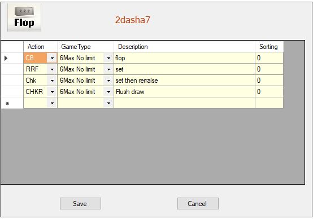Image resolution: width=313 pixels, height=219 pixels.
Task: Expand GameType dropdown in set row
Action: coord(108,69)
